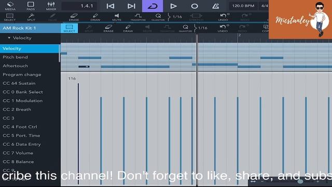The image size is (332, 187).
Task: Open the Mixer view
Action: tap(51, 6)
